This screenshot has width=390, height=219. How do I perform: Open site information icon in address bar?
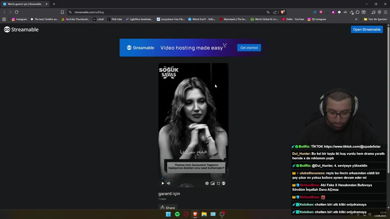[x=70, y=12]
